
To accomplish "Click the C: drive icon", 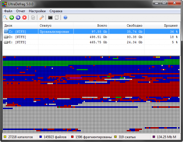I will tap(6, 32).
